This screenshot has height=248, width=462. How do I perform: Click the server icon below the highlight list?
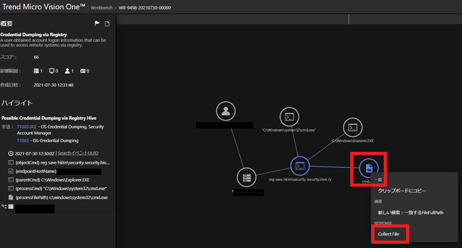point(11,206)
